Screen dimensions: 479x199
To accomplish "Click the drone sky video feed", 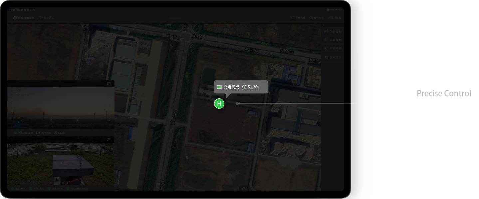I will 61,108.
